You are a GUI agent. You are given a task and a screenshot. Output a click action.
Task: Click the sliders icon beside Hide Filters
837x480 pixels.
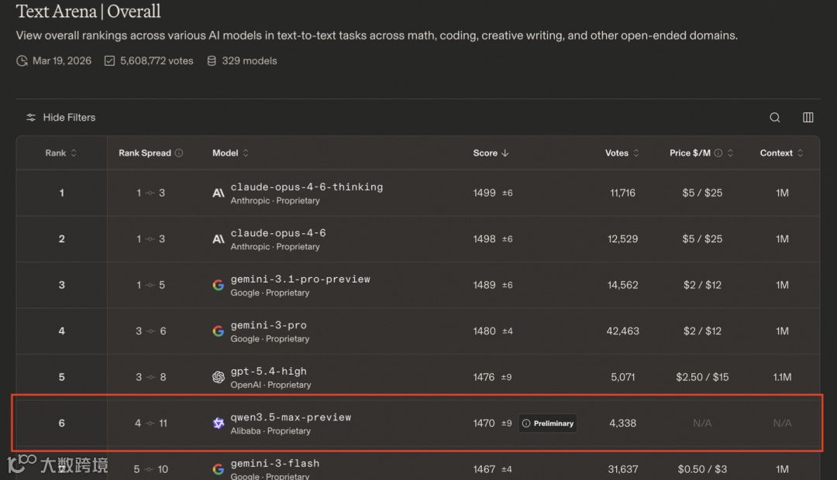click(31, 118)
